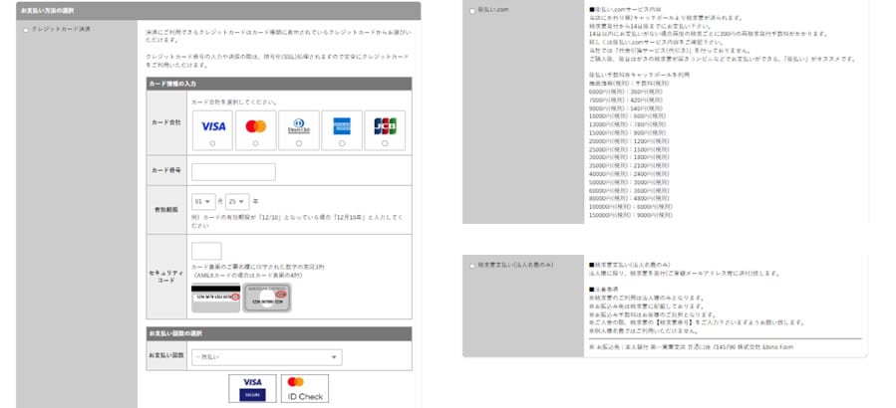
Task: Select the VISA radio button
Action: pyautogui.click(x=213, y=144)
